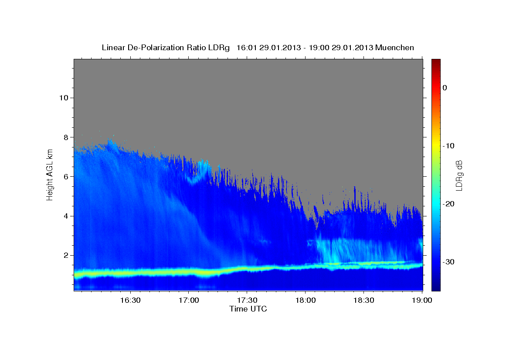The width and height of the screenshot is (523, 349).
Task: Click the cyan cloud patch near 6.5 km
Action: 203,166
